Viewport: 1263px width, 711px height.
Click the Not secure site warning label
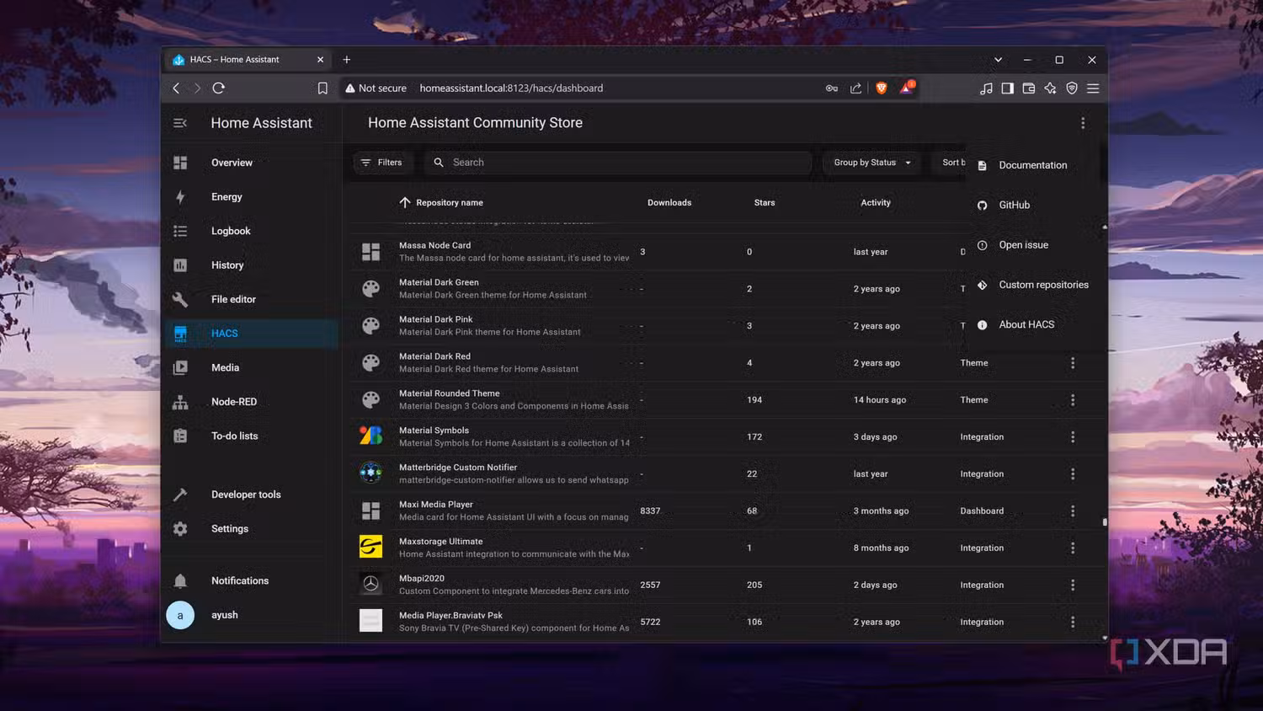click(376, 88)
